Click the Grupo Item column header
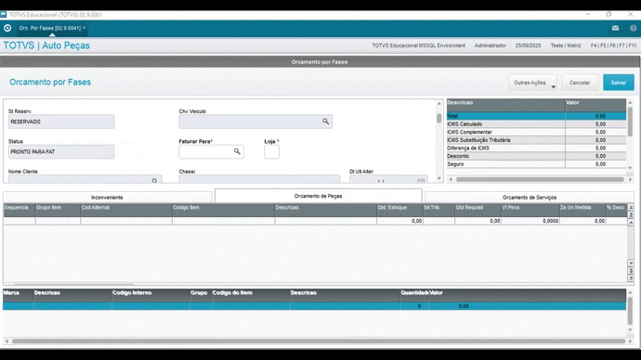 (58, 210)
